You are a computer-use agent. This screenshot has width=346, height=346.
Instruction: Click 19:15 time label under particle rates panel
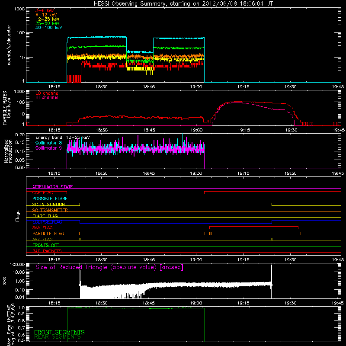(x=243, y=130)
